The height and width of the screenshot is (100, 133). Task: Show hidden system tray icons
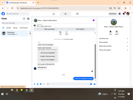click(x=112, y=94)
